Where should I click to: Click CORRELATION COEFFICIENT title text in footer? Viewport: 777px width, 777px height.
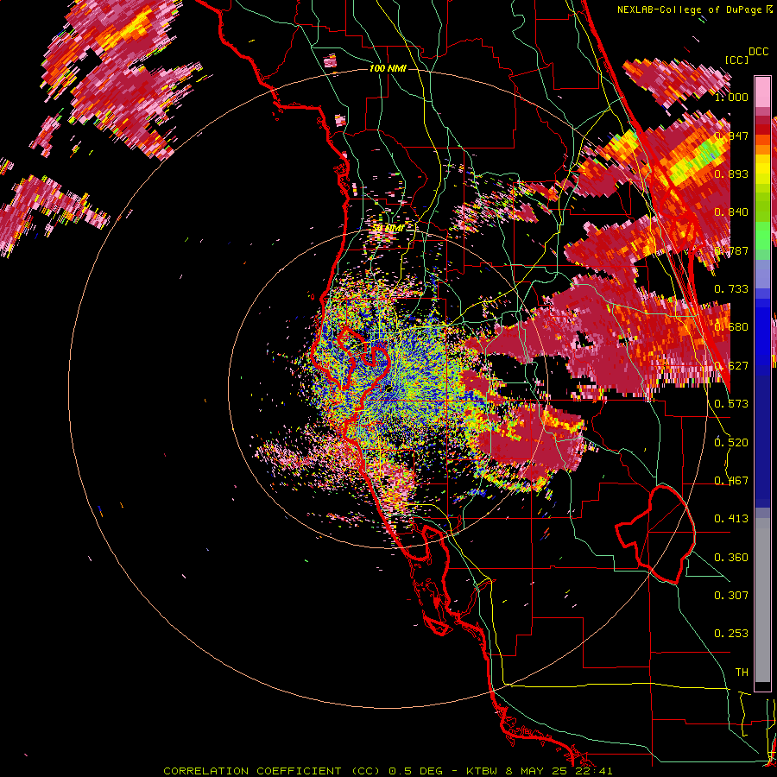pos(252,771)
